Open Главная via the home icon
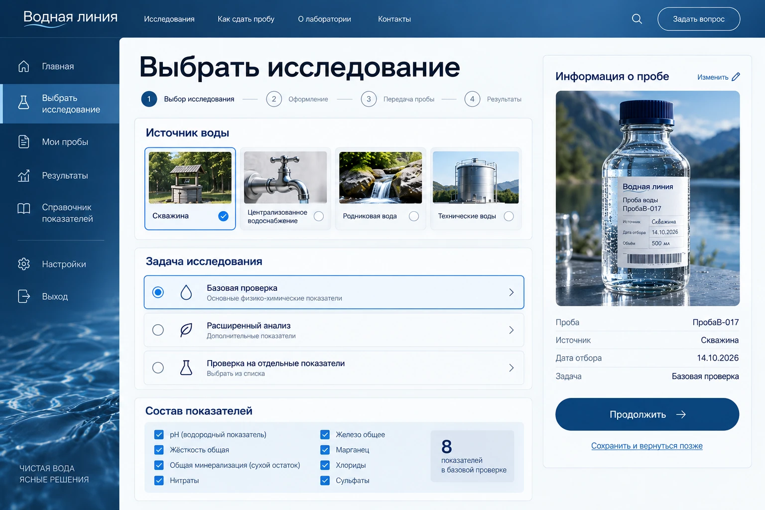The height and width of the screenshot is (510, 765). pyautogui.click(x=24, y=66)
